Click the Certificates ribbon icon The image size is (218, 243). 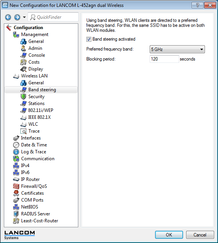[x=16, y=193]
